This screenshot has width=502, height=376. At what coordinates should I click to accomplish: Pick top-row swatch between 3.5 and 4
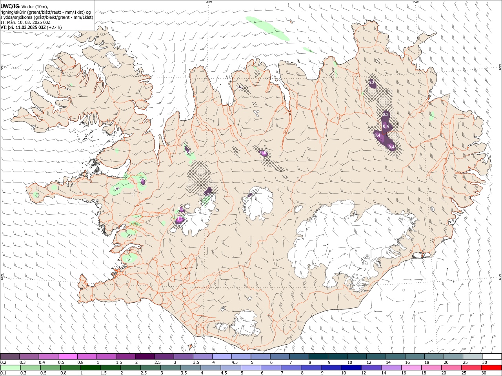(202, 357)
